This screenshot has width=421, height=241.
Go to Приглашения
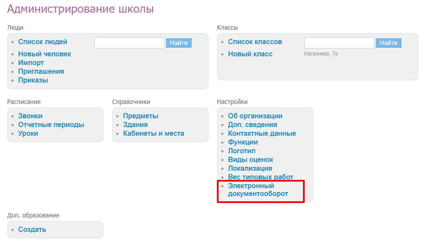[x=41, y=72]
